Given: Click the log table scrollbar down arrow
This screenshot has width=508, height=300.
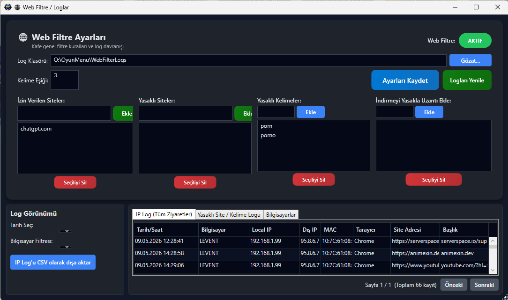Looking at the screenshot, I should tap(493, 270).
